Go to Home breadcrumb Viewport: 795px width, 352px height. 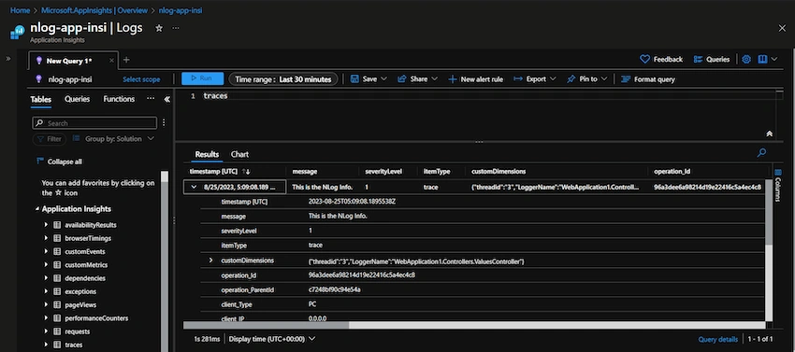[x=20, y=10]
